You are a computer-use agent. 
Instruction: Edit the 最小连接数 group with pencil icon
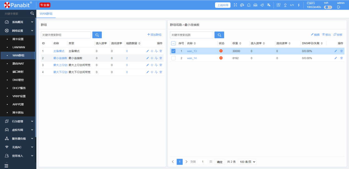click(148, 58)
